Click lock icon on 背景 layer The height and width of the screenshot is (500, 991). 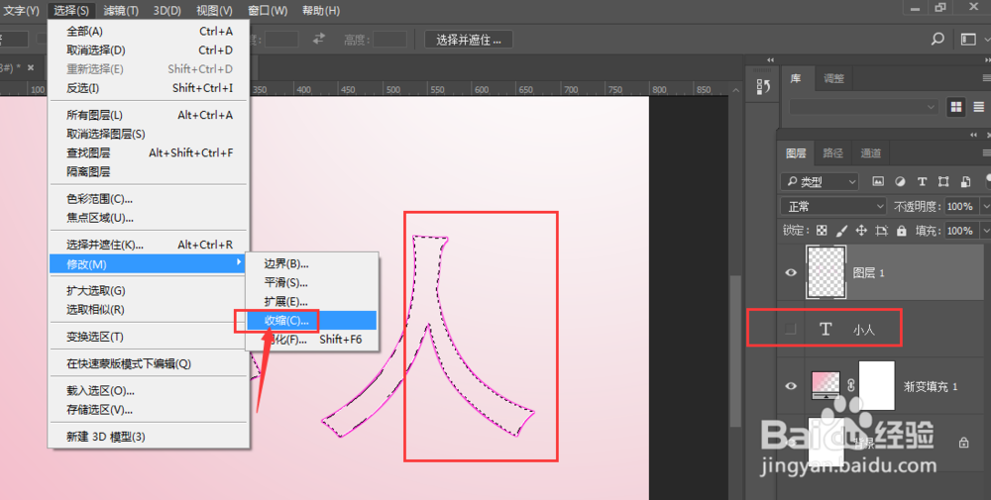[963, 443]
